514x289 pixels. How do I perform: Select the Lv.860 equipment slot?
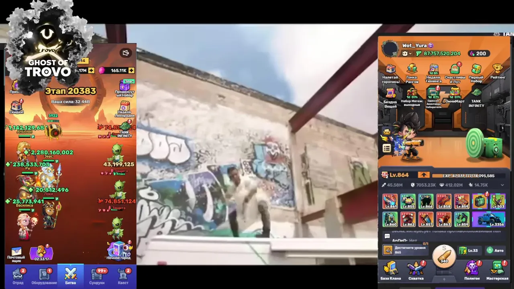pyautogui.click(x=390, y=220)
